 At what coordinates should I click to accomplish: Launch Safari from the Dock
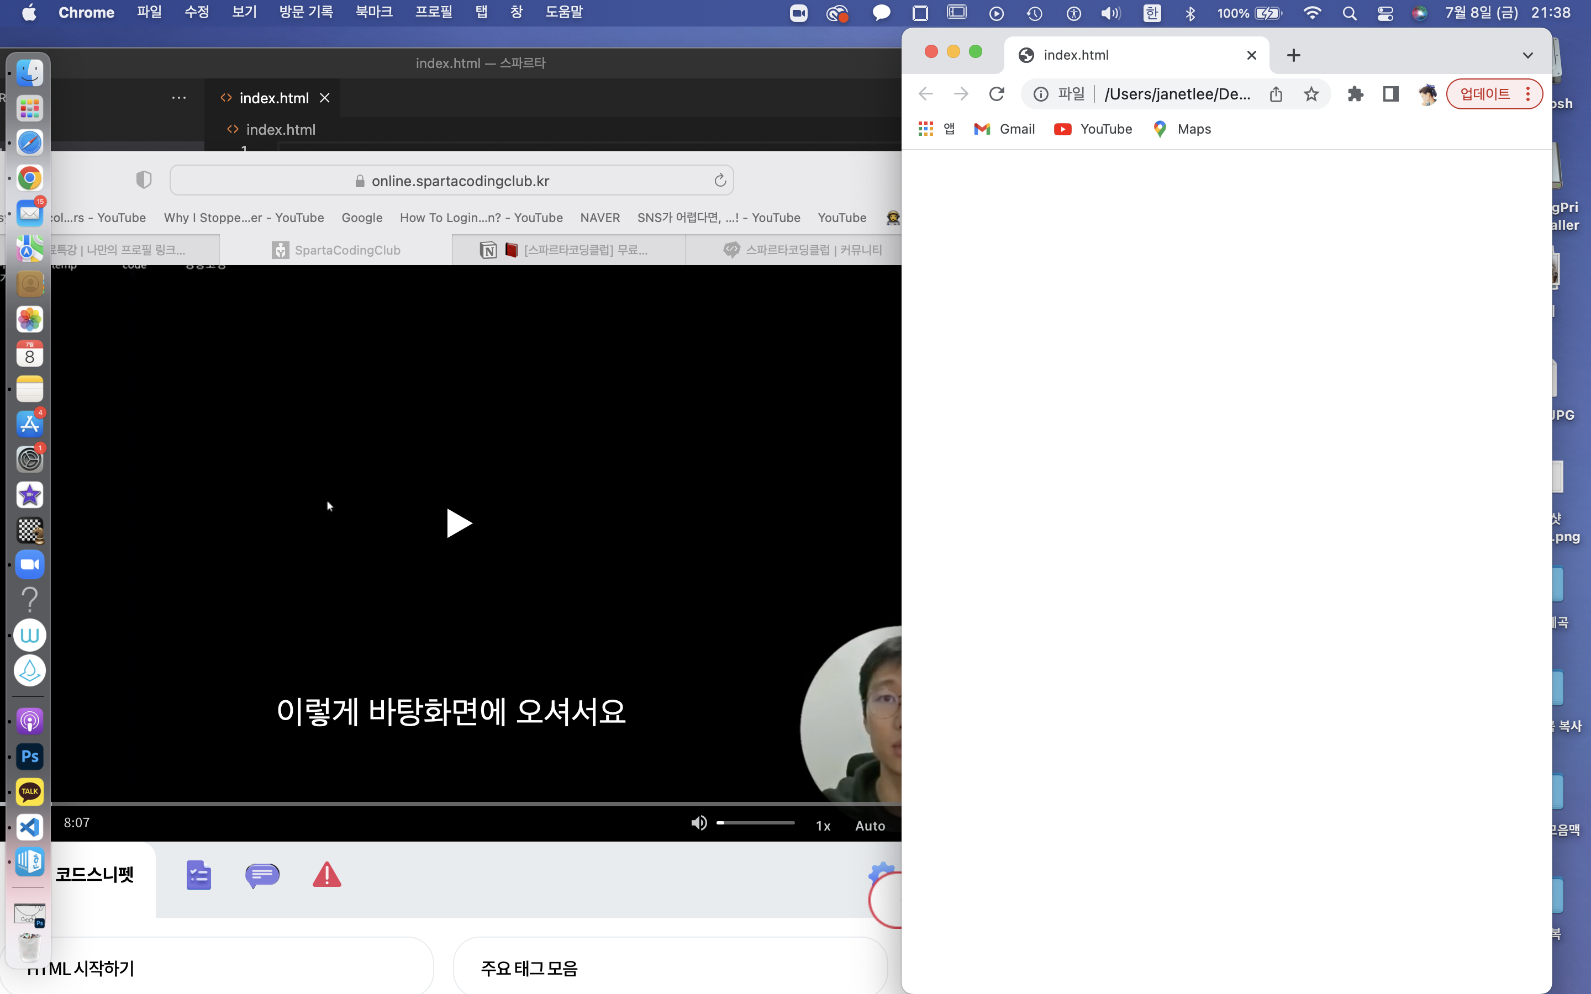pyautogui.click(x=30, y=142)
